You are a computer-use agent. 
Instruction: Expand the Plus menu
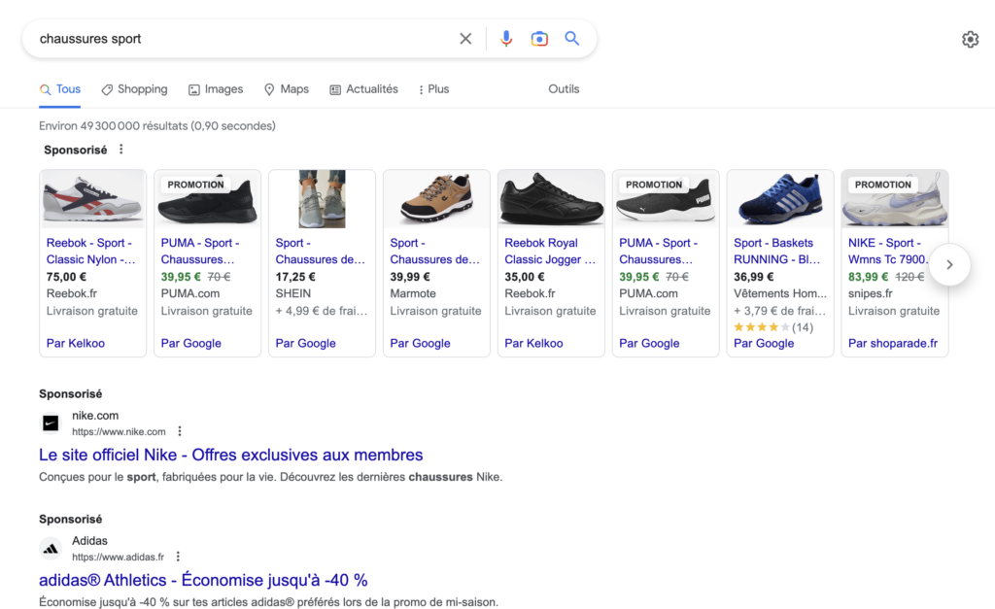pyautogui.click(x=433, y=89)
